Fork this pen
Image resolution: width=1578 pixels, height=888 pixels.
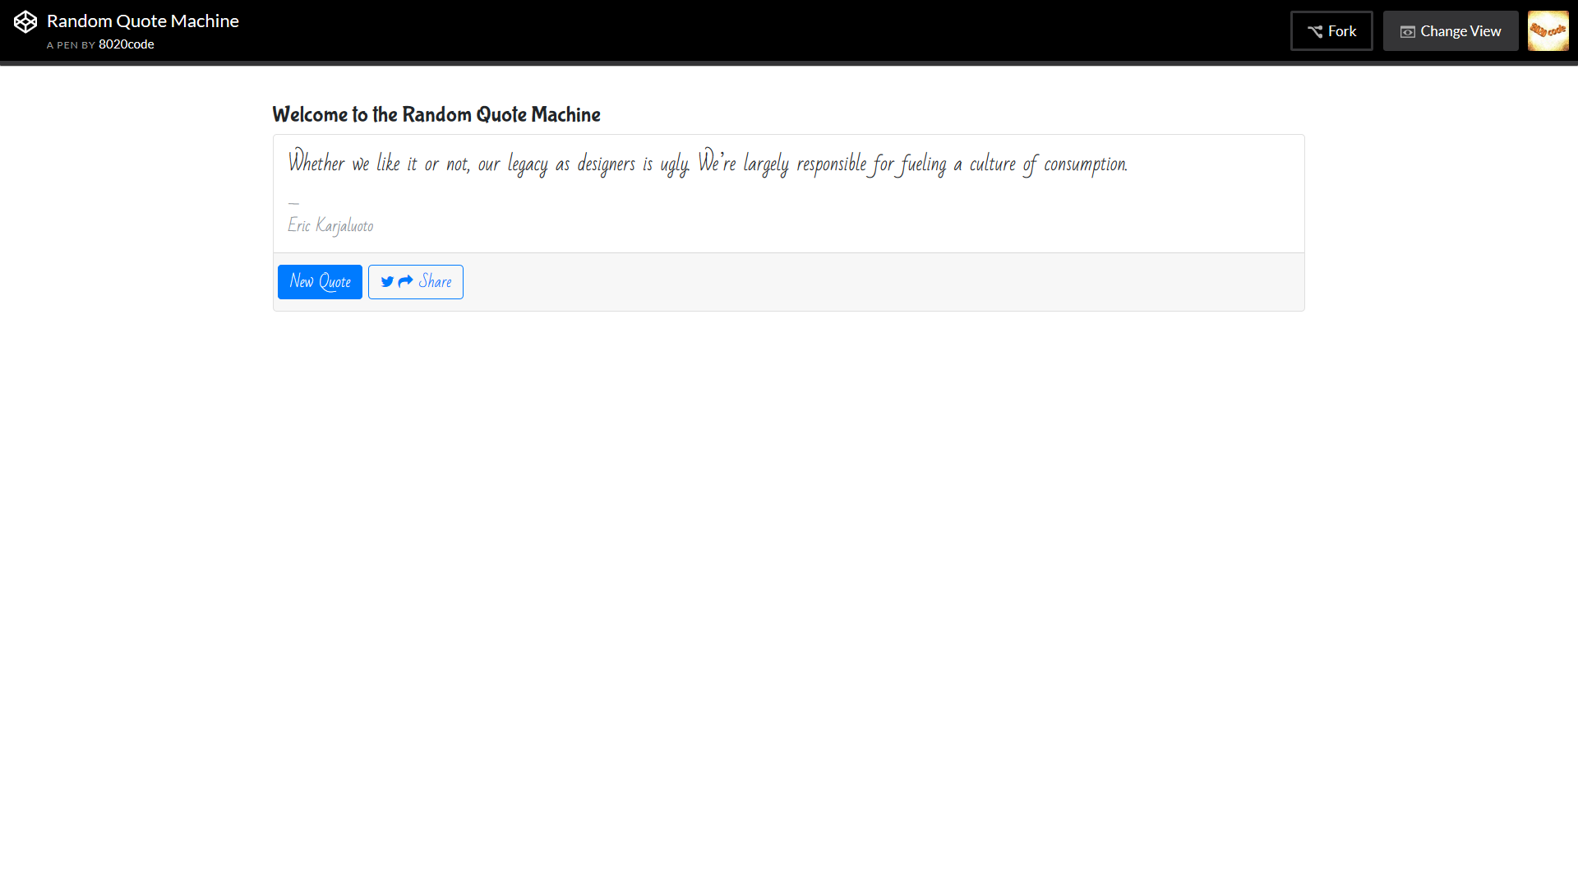1331,31
